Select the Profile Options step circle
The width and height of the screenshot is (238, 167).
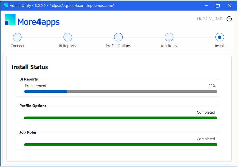point(118,37)
